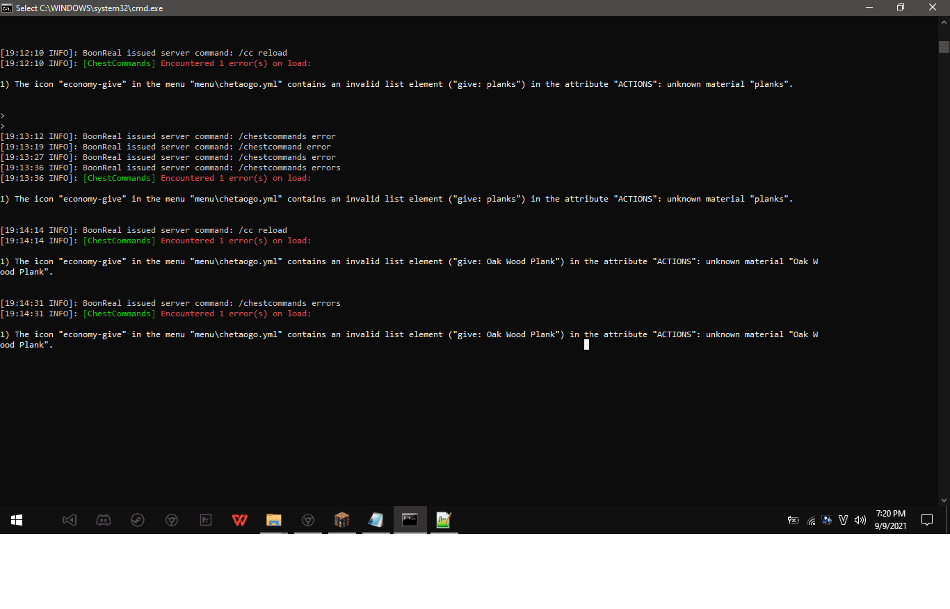Click the active Command Prompt taskbar button
This screenshot has width=950, height=609.
click(x=410, y=520)
